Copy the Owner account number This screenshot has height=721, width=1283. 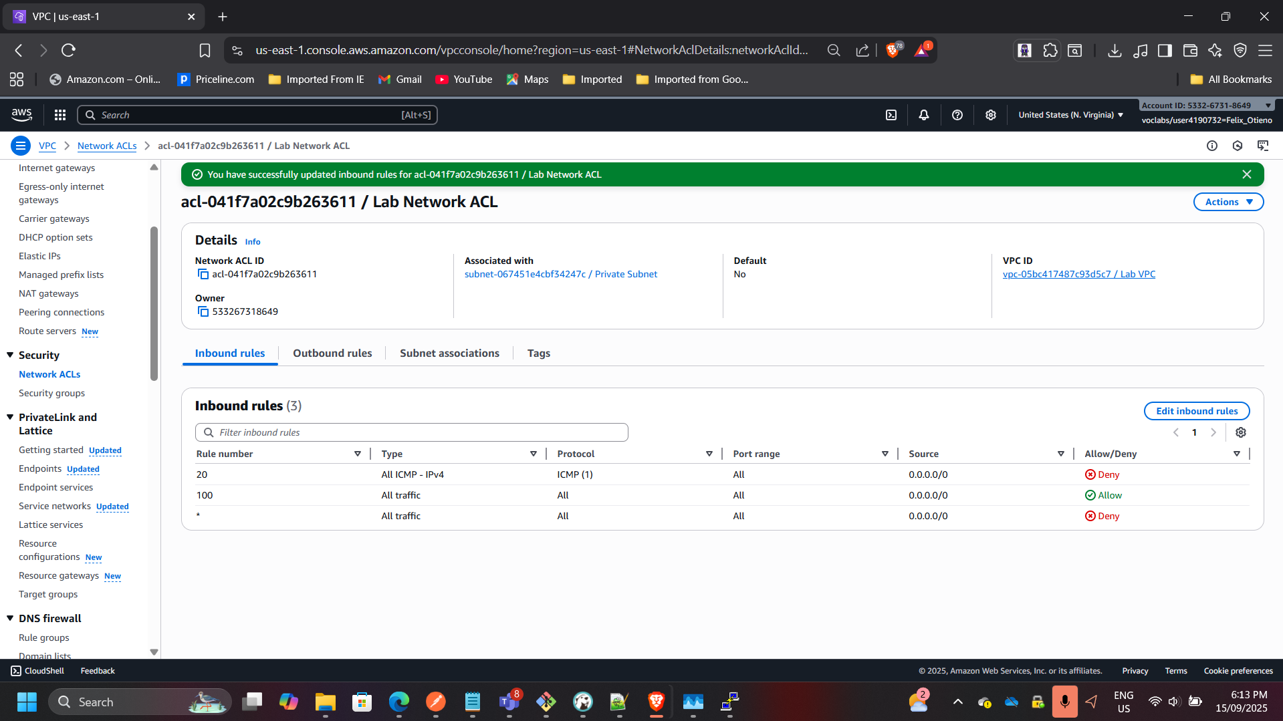203,312
